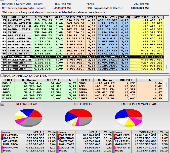Click the NET SATICILAR pie chart
The width and height of the screenshot is (170, 153).
[28, 117]
